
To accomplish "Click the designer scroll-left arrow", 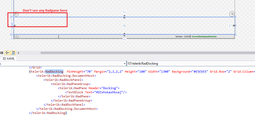I will coord(18,53).
